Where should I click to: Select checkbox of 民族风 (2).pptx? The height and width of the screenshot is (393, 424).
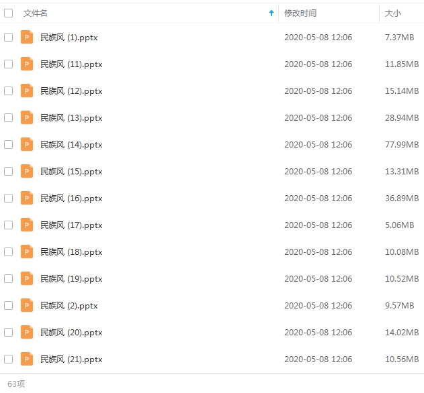click(x=8, y=306)
